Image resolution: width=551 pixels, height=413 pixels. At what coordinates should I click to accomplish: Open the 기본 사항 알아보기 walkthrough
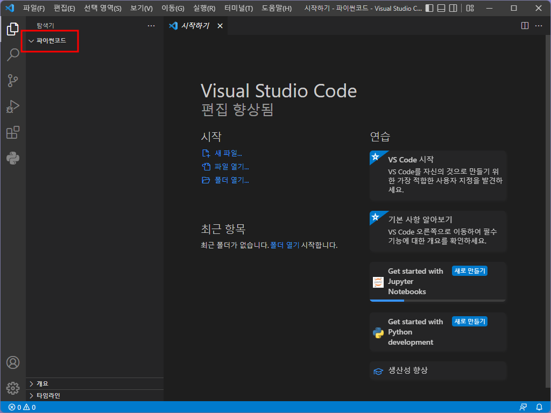click(438, 231)
